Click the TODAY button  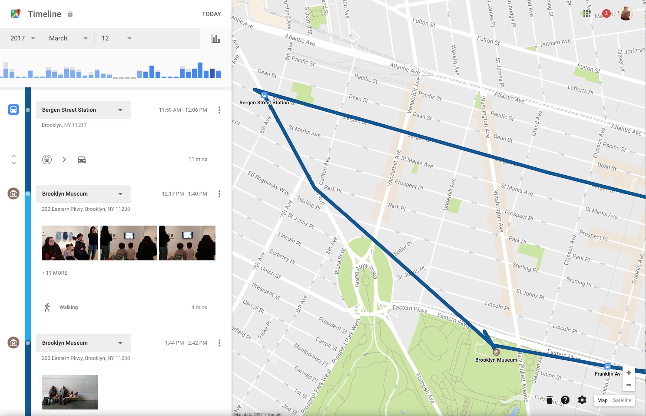(x=211, y=14)
